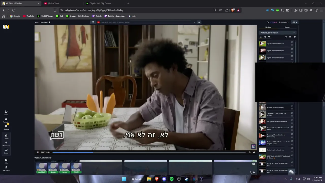Open playlist settings gear

295,37
